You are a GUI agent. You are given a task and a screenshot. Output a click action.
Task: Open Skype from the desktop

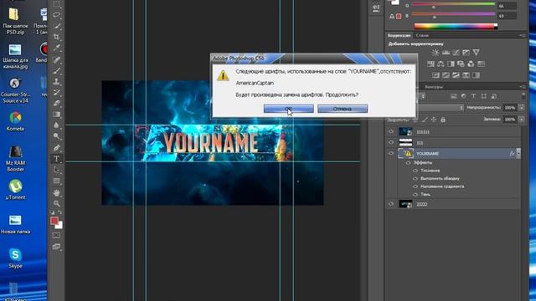click(x=15, y=258)
